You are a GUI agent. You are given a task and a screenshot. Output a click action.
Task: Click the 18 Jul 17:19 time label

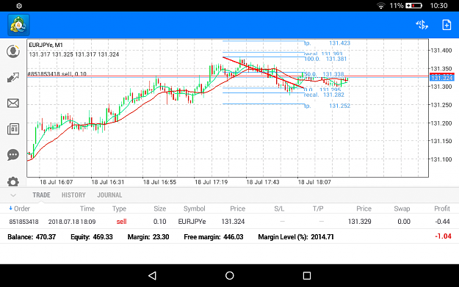point(211,182)
